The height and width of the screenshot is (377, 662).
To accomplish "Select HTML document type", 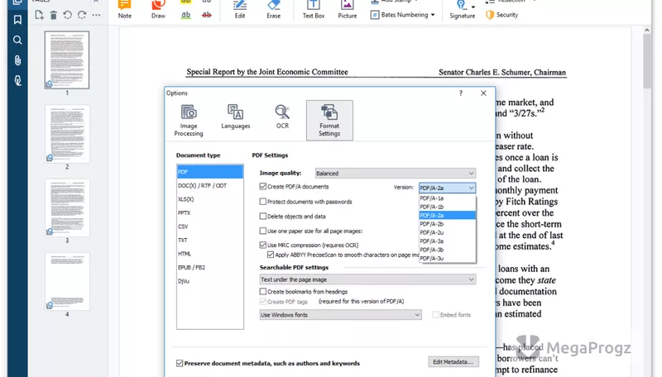I will tap(210, 254).
